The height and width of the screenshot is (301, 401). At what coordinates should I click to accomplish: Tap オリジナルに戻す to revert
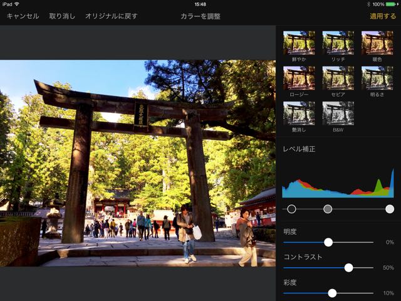click(x=112, y=16)
